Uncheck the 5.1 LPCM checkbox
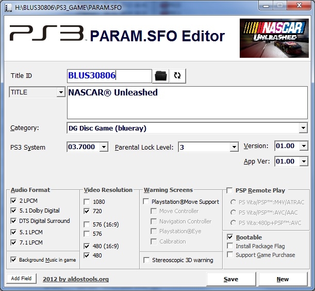The image size is (315, 291). [x=13, y=232]
